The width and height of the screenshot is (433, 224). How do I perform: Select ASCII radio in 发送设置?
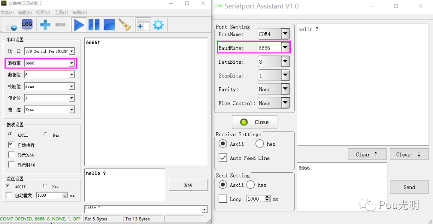click(x=8, y=186)
